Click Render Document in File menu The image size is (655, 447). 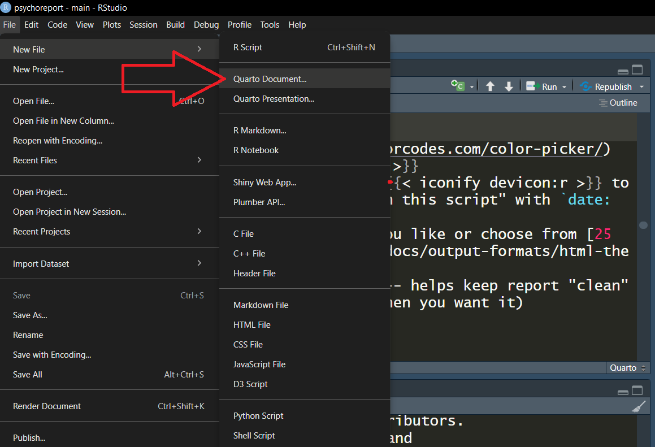click(47, 406)
